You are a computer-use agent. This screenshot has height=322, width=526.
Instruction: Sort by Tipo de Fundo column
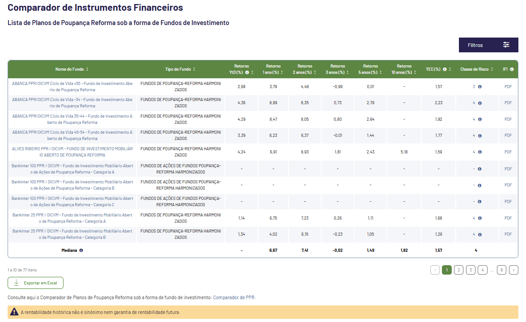(194, 69)
